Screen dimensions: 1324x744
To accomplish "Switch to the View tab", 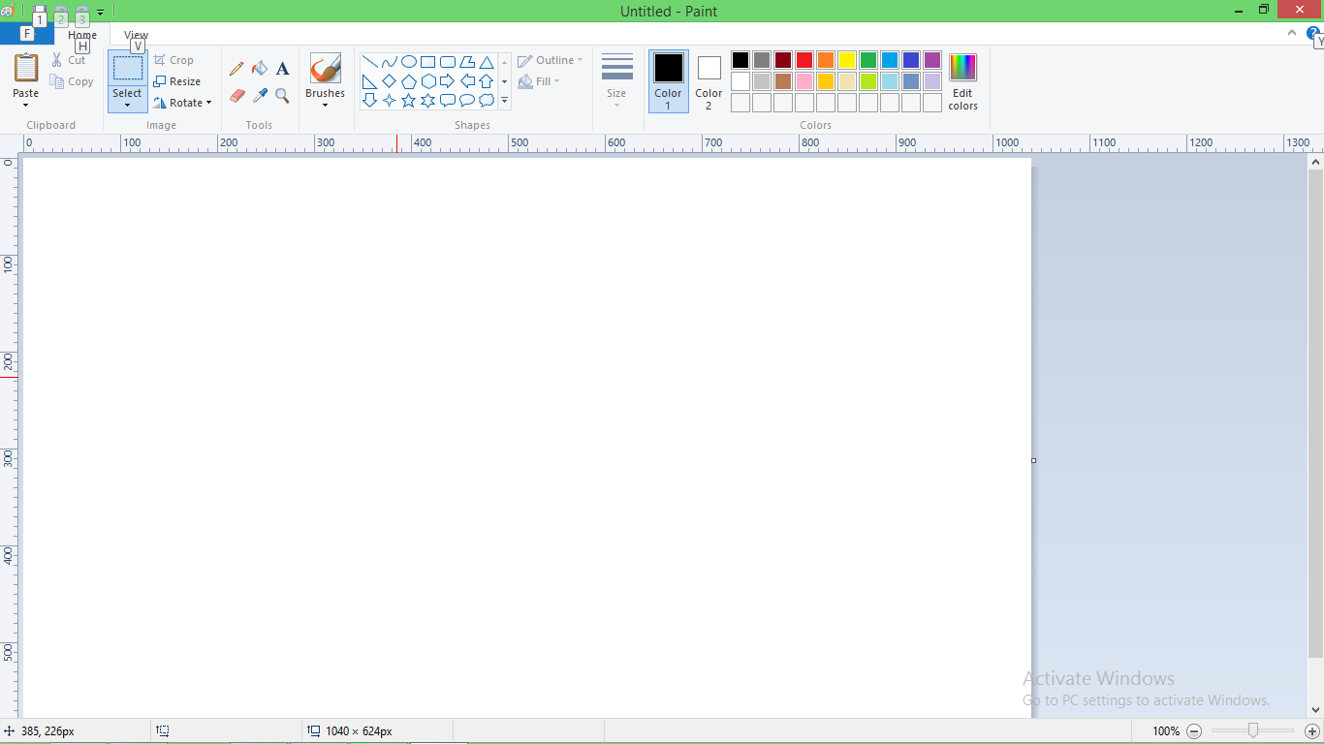I will (x=136, y=35).
